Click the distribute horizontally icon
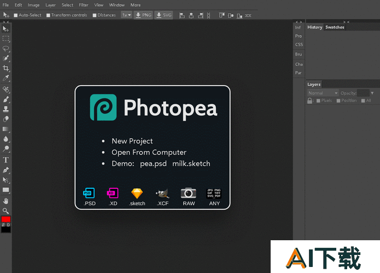The height and width of the screenshot is (273, 380). click(x=248, y=15)
